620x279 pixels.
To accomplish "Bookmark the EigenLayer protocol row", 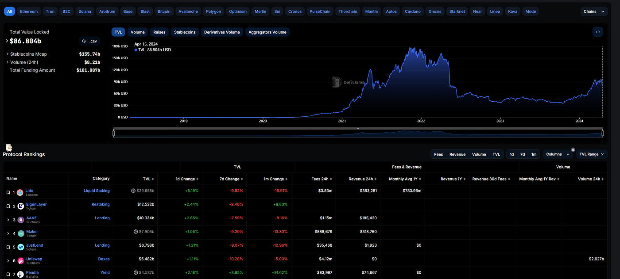I will pos(8,206).
